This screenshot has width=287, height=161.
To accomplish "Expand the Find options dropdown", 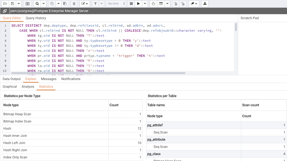I will pyautogui.click(x=43, y=4).
